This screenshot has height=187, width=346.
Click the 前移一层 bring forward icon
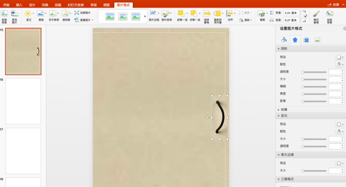tap(181, 13)
